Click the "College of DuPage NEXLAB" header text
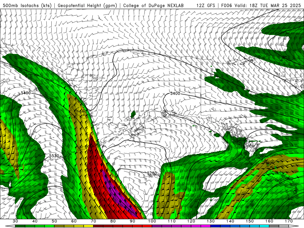 (x=154, y=5)
